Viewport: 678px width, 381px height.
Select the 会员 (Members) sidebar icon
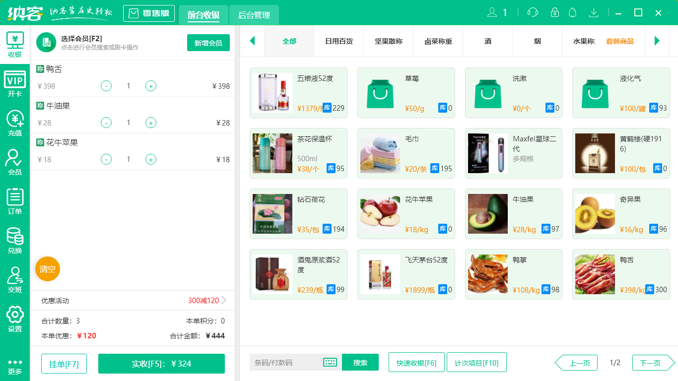(15, 164)
